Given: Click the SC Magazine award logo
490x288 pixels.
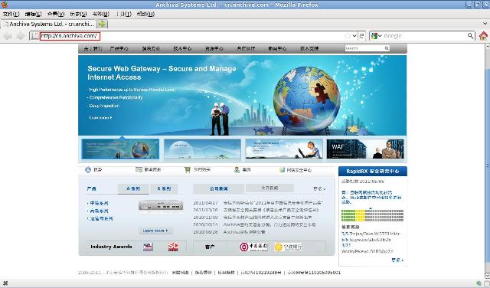Looking at the screenshot, I should 173,247.
